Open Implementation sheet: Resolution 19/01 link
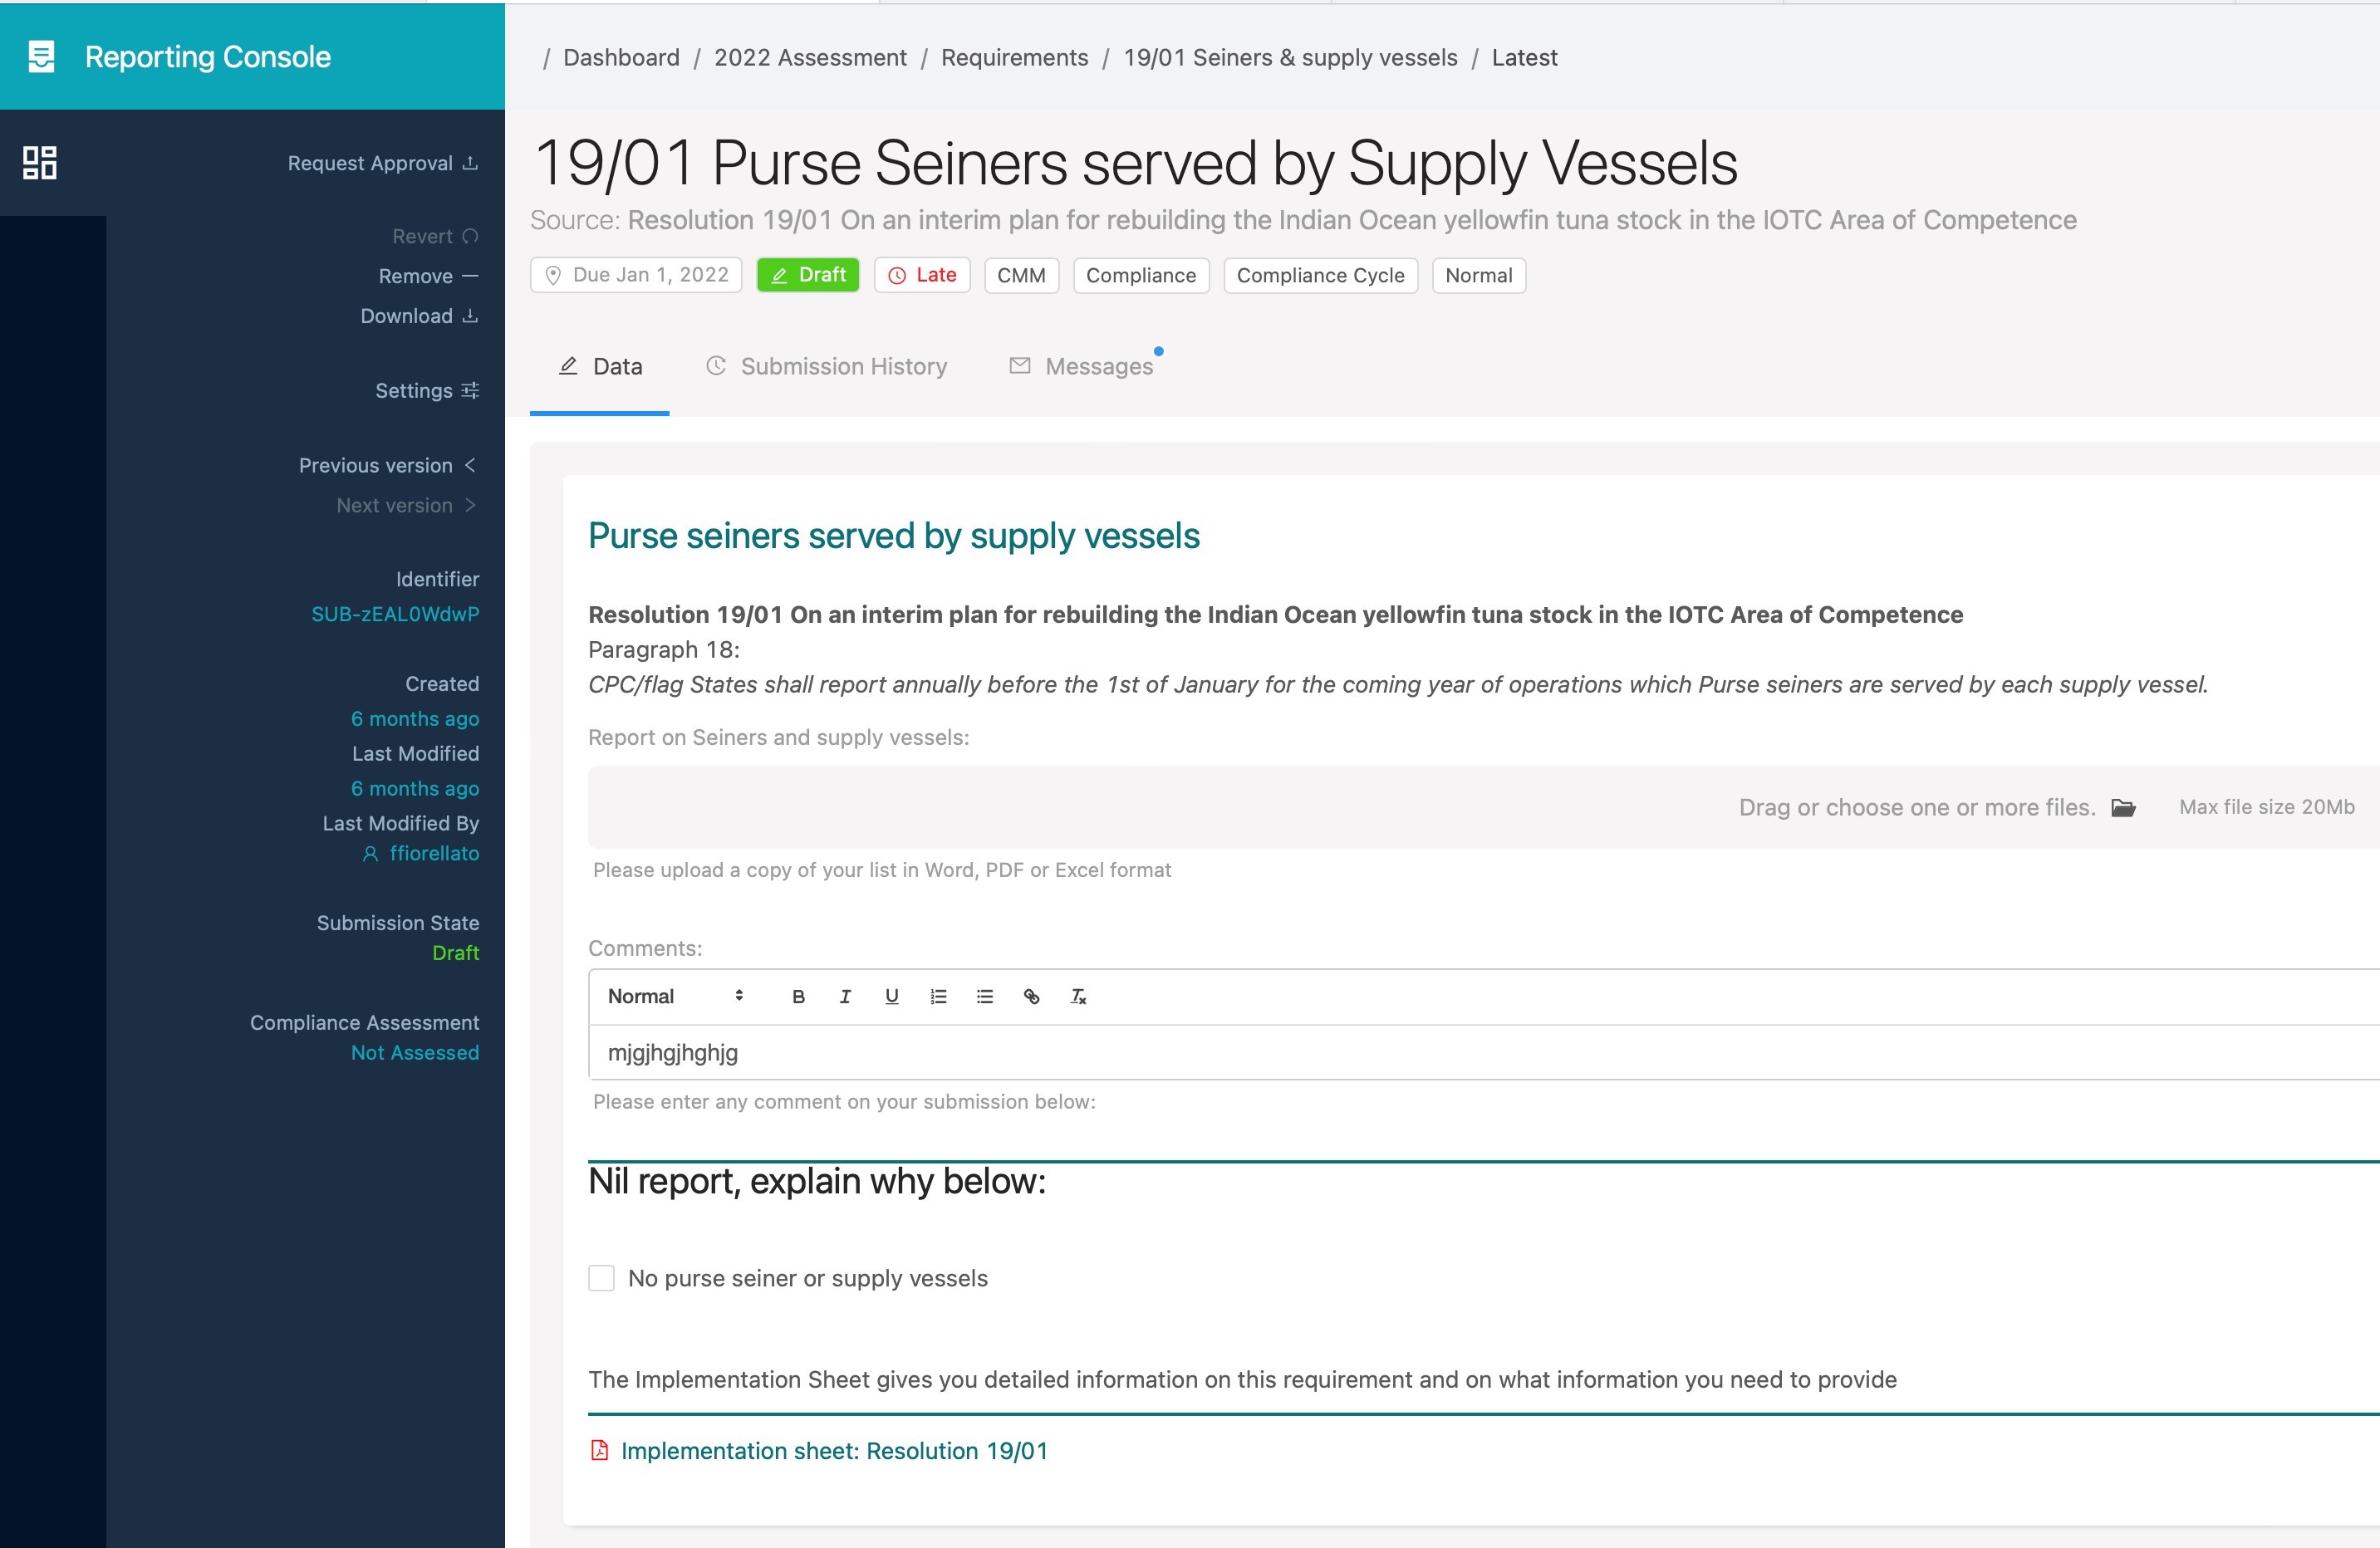This screenshot has width=2380, height=1548. pos(833,1451)
